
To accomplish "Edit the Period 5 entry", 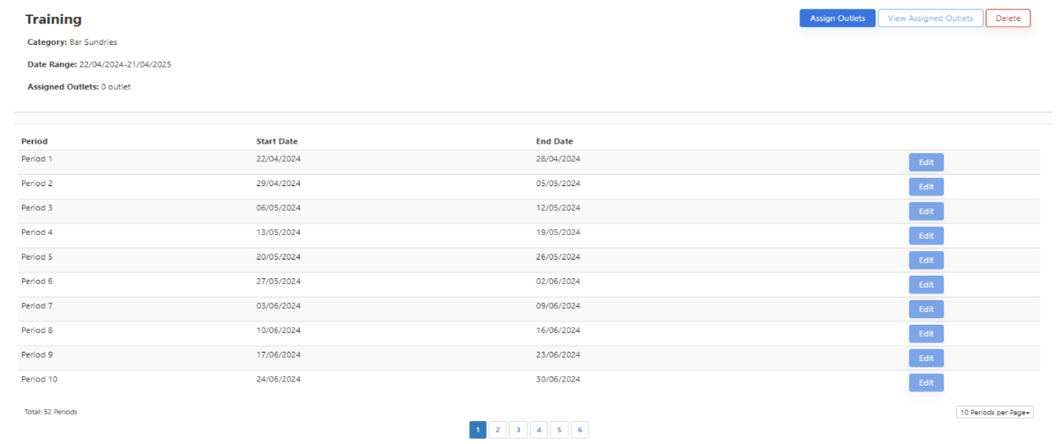I will point(925,260).
